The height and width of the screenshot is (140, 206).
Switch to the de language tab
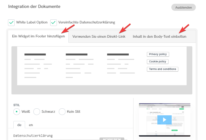point(19,125)
